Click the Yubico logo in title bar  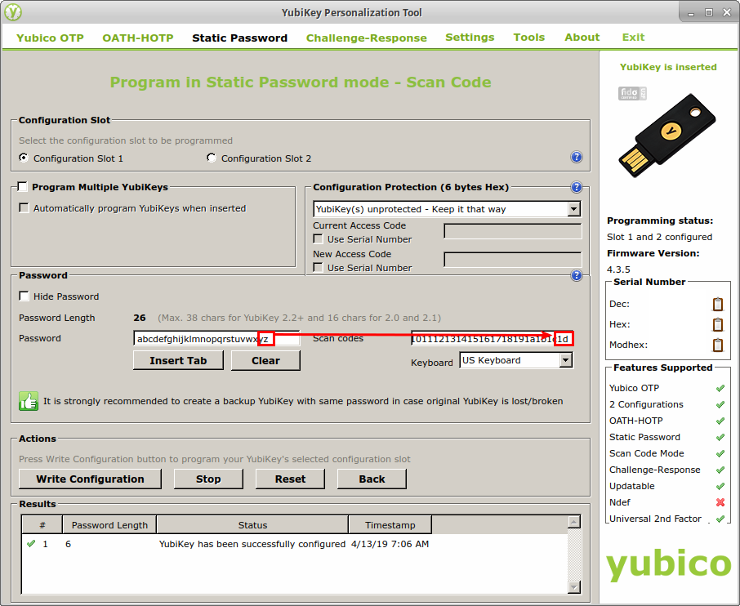[x=13, y=12]
